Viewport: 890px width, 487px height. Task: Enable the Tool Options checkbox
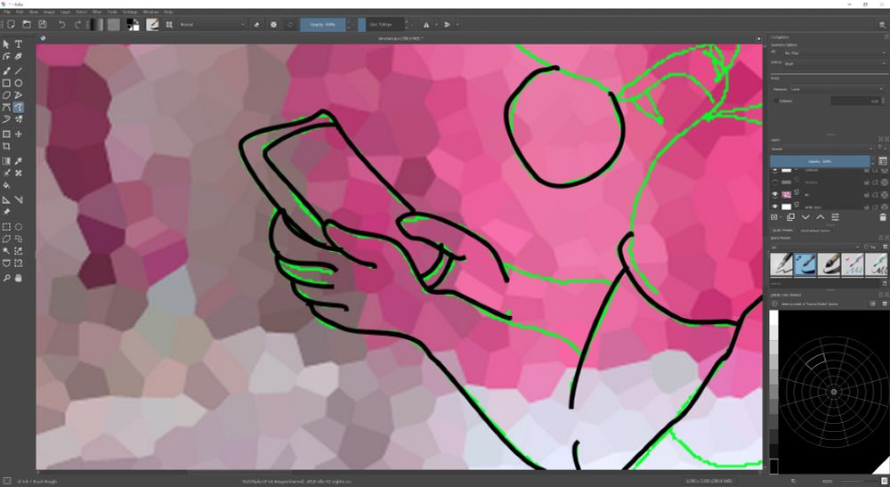[775, 101]
